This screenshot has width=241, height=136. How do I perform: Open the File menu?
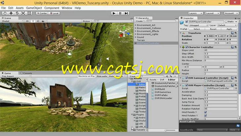[3, 8]
